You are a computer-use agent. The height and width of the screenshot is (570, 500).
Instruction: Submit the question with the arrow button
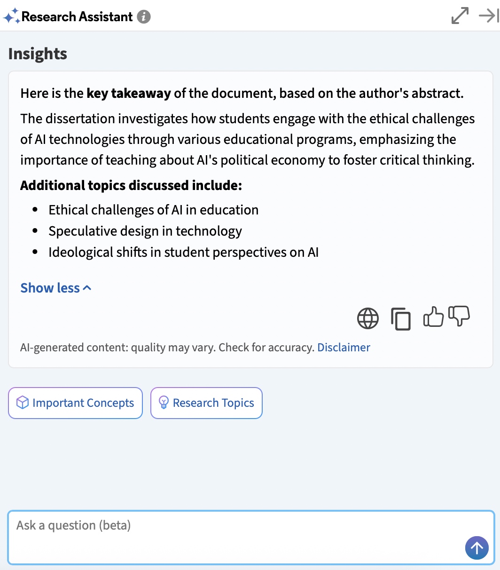pos(477,547)
